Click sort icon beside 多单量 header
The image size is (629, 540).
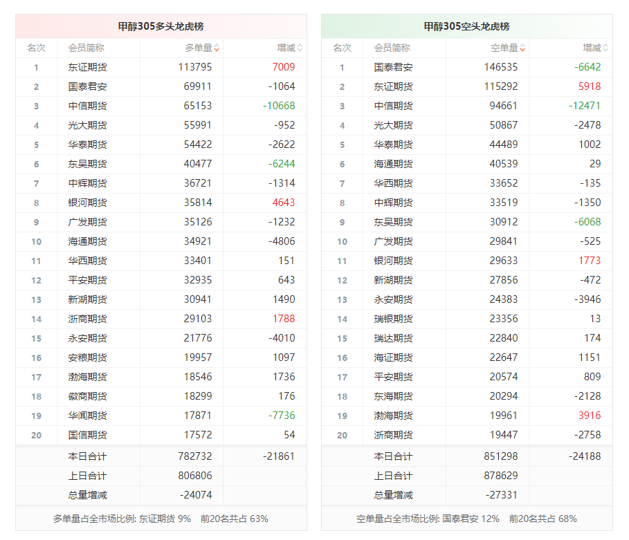[x=217, y=48]
